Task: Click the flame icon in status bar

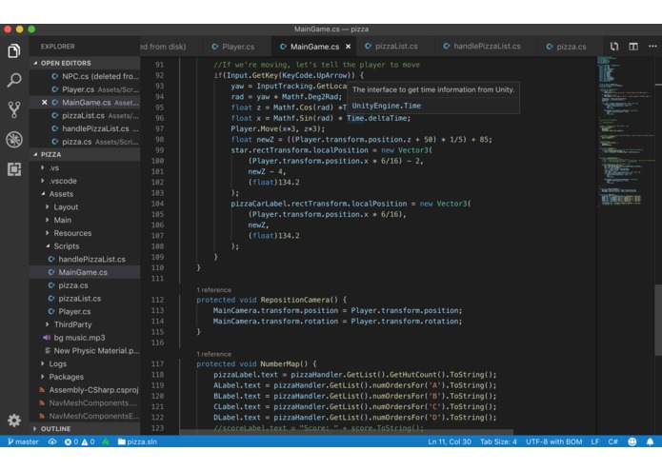Action: [x=106, y=441]
